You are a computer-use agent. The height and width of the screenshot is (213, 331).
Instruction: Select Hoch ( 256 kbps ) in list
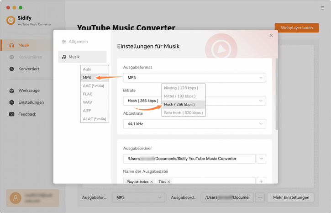[184, 104]
